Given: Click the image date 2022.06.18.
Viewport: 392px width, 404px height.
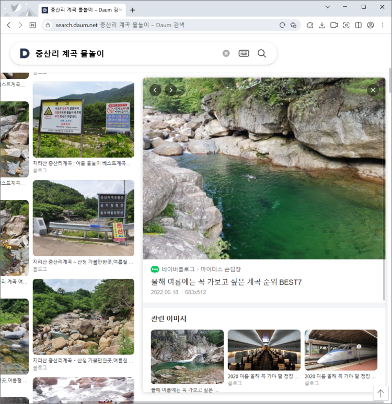Looking at the screenshot, I should point(165,292).
